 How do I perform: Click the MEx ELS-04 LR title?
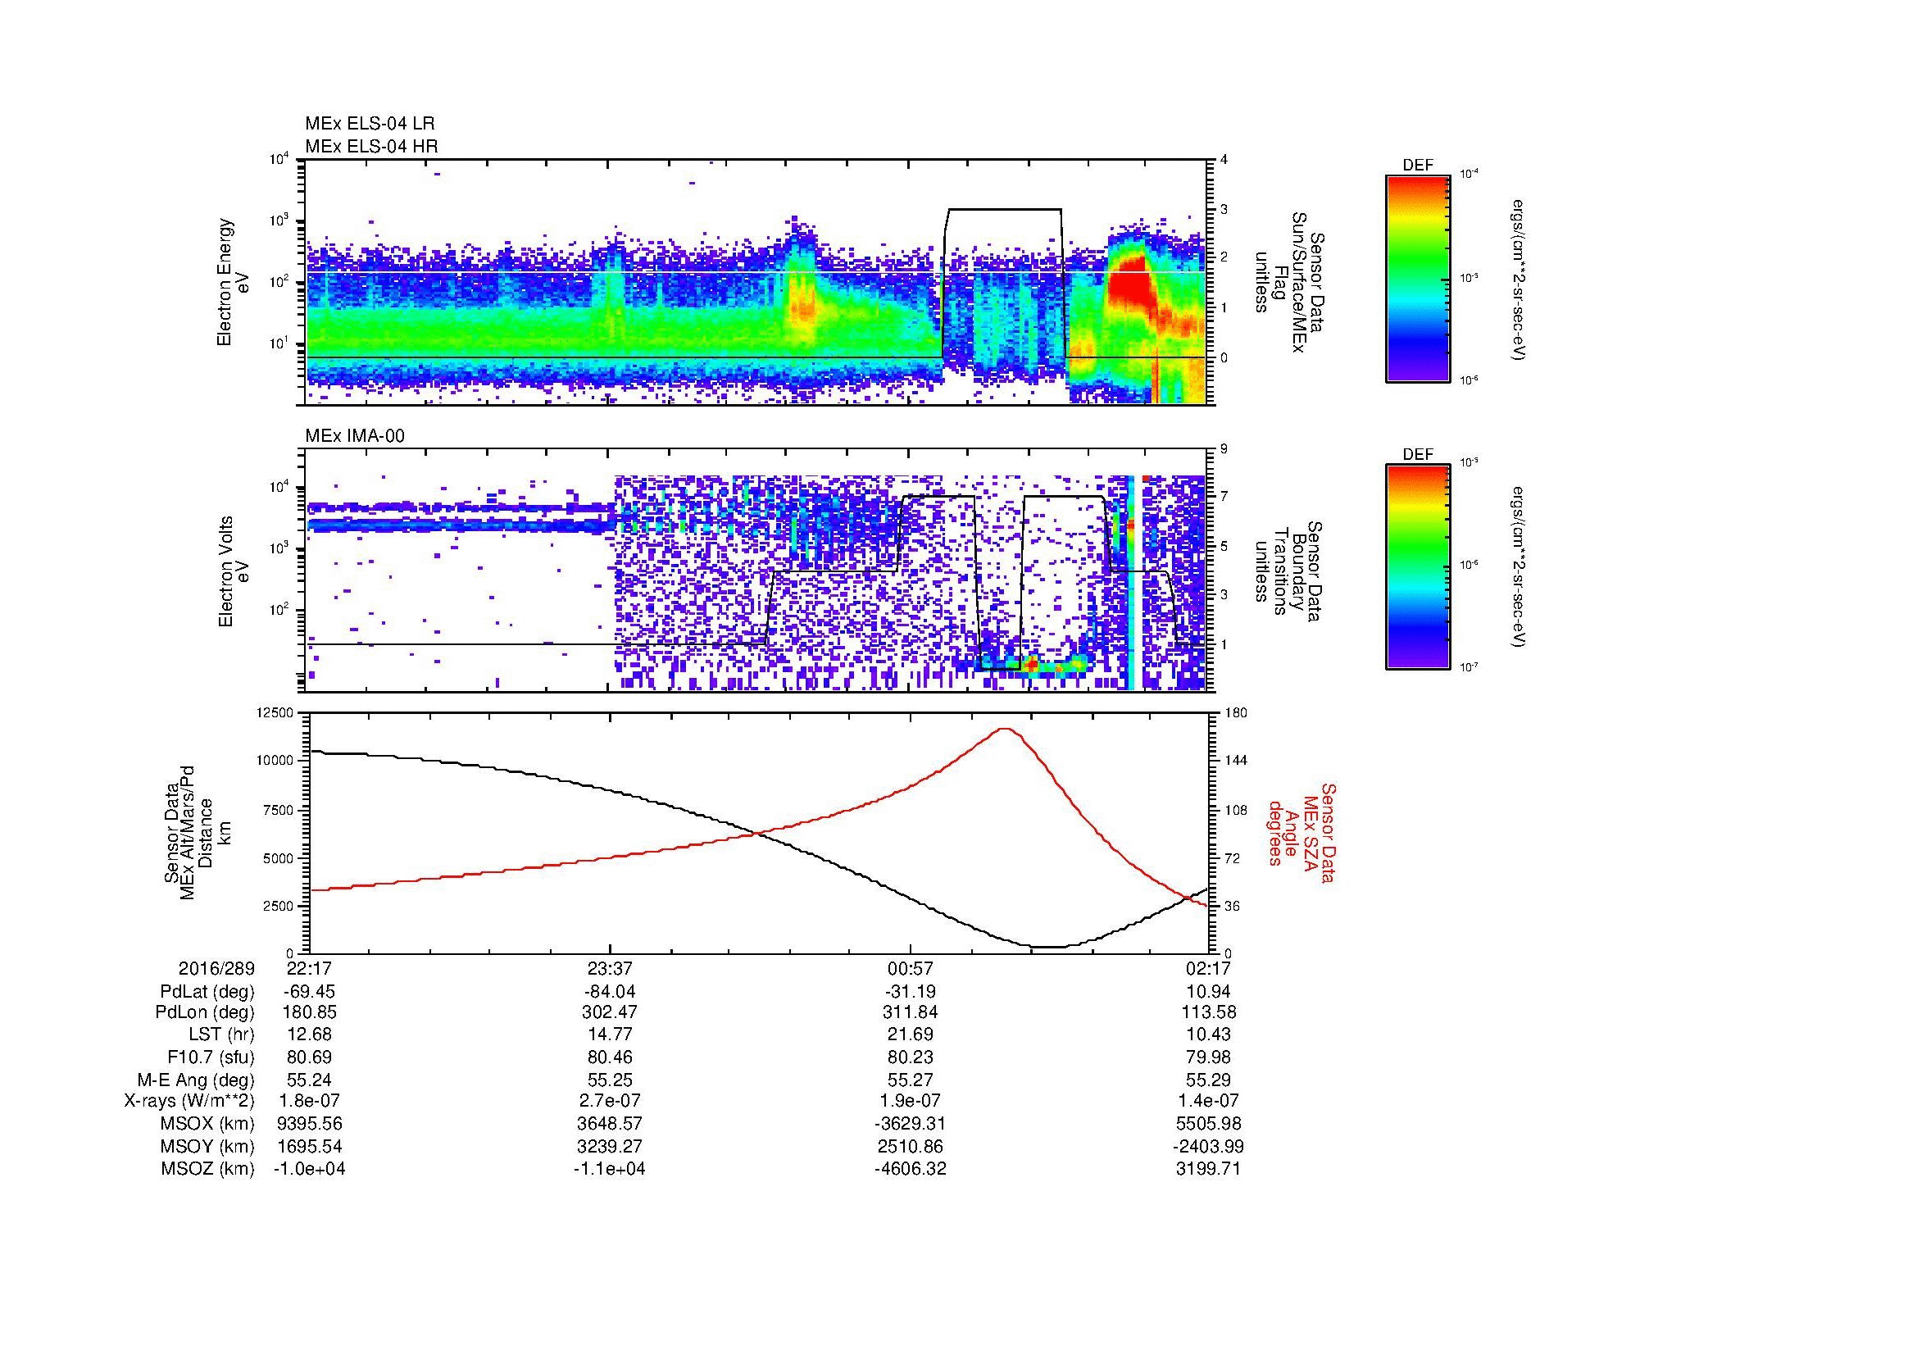pyautogui.click(x=370, y=124)
